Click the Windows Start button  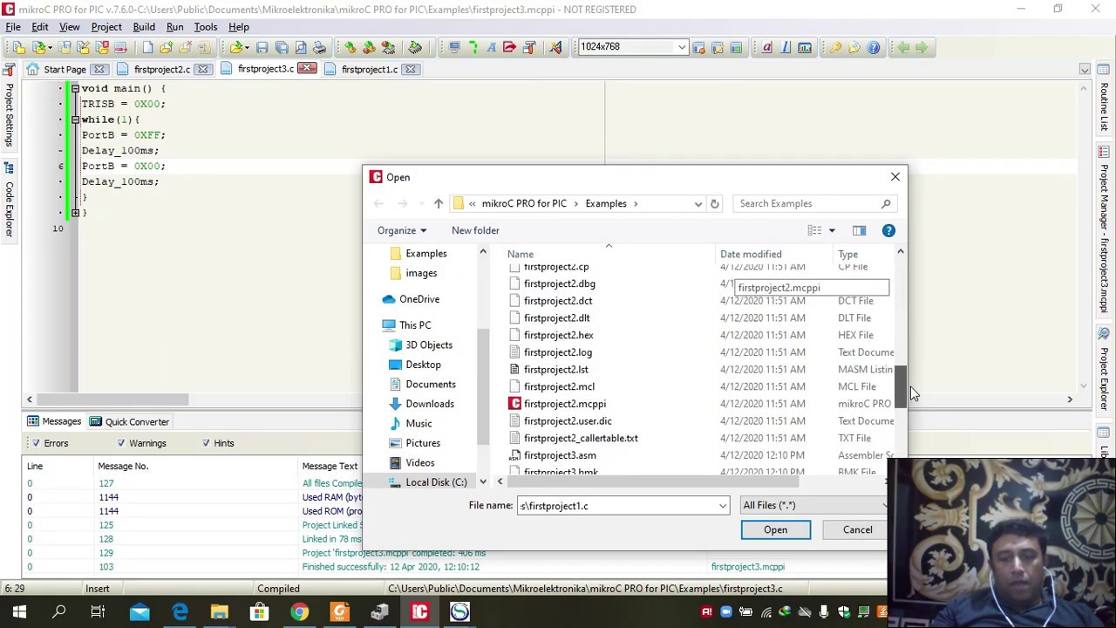[x=19, y=612]
